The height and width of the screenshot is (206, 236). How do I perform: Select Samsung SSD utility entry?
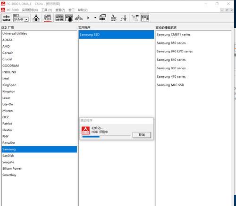(x=117, y=34)
